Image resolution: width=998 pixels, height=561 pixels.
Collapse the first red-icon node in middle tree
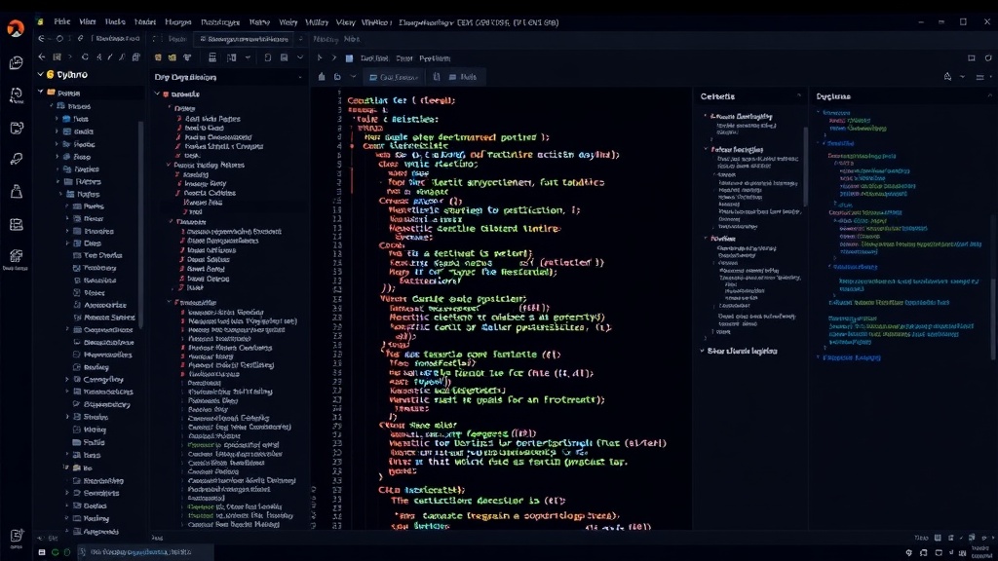pos(157,94)
